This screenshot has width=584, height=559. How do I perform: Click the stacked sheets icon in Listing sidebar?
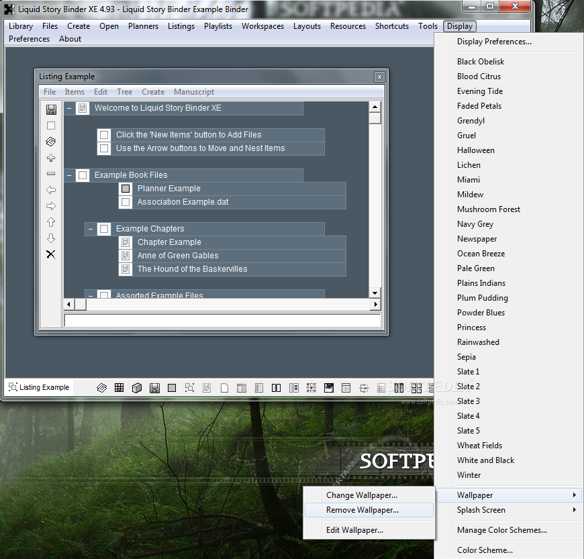click(51, 142)
